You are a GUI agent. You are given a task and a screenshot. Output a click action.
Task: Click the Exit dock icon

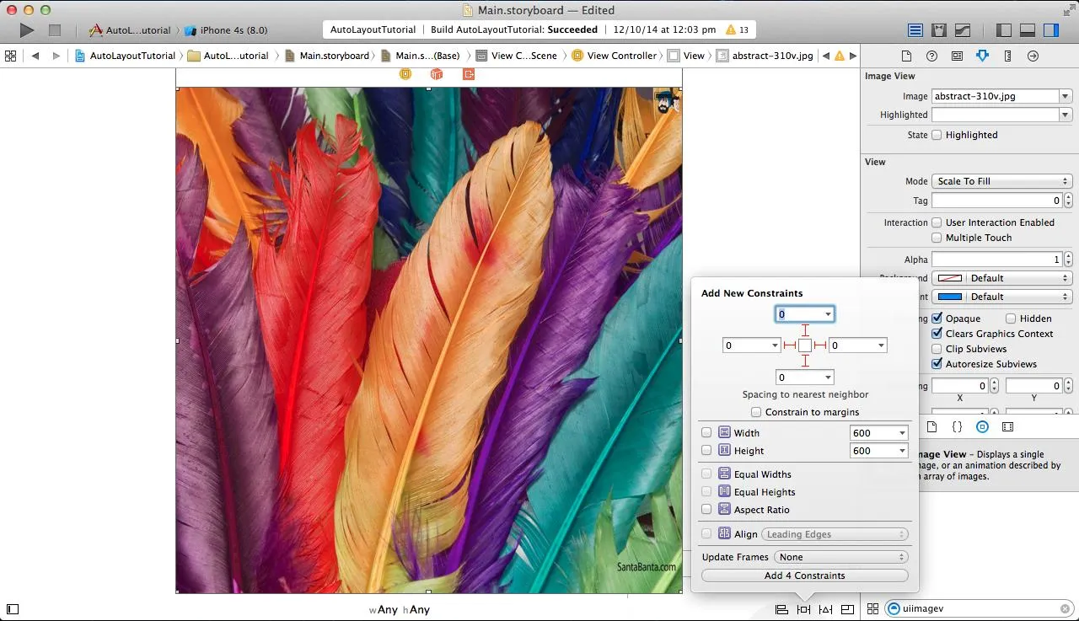[468, 74]
